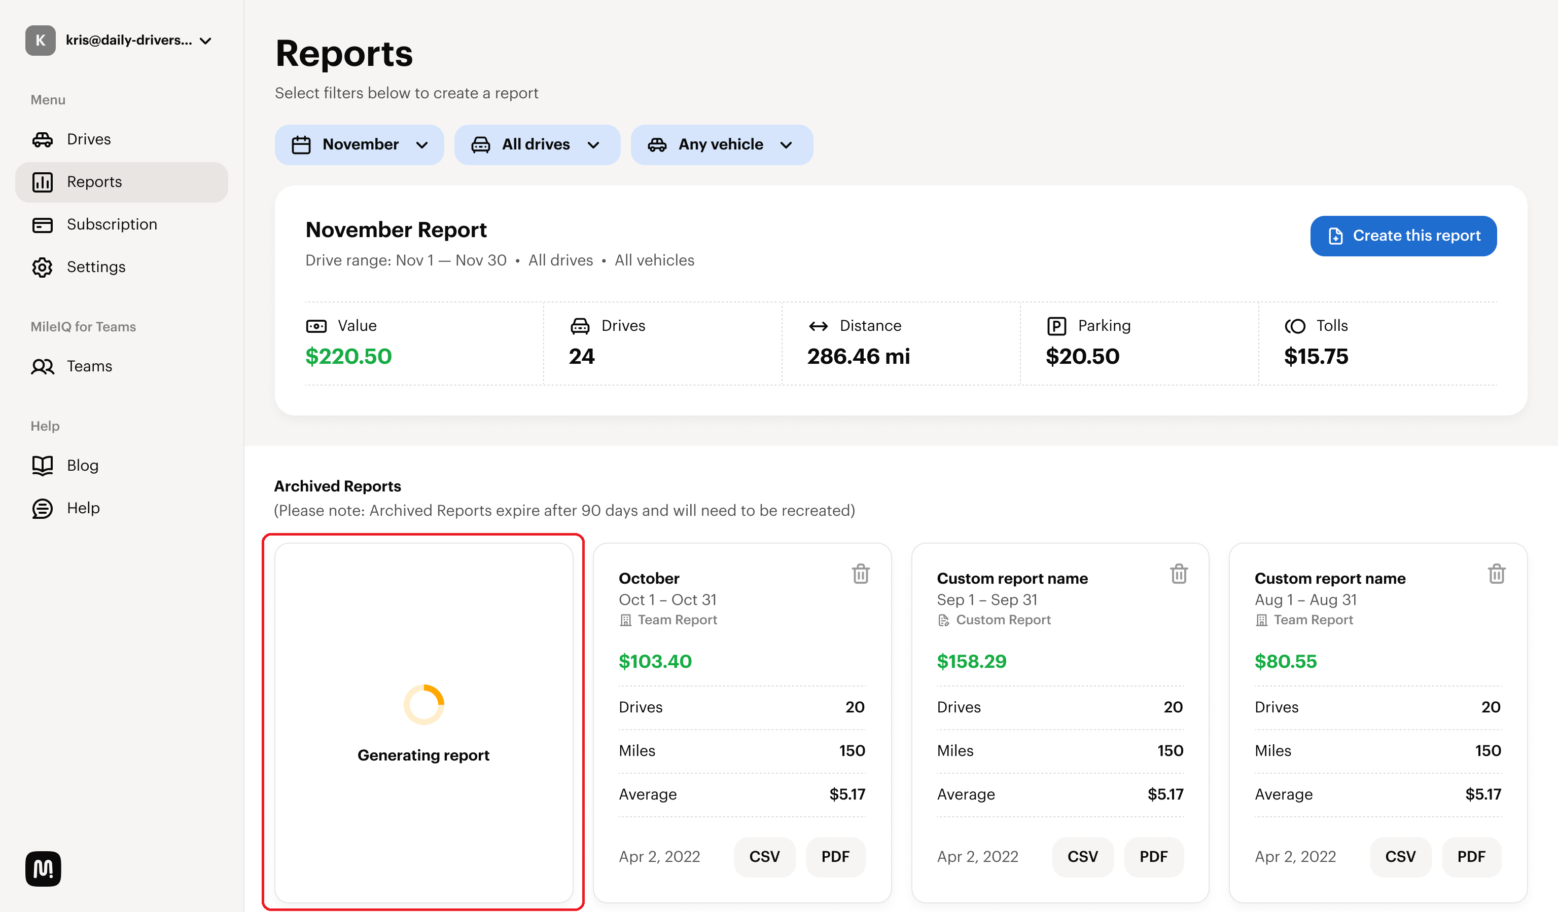1558x912 pixels.
Task: Open the Help sidebar link
Action: click(122, 509)
